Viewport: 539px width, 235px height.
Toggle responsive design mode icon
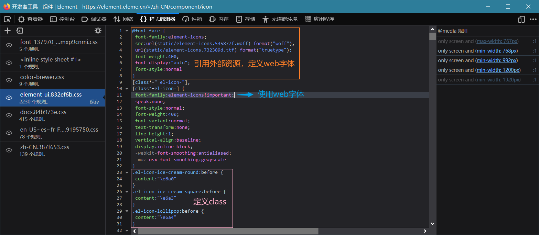pyautogui.click(x=522, y=19)
